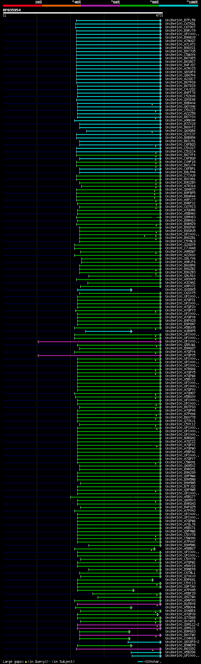Click the Large gaps legend text
Viewport: 201px width, 664px height.
(39, 661)
